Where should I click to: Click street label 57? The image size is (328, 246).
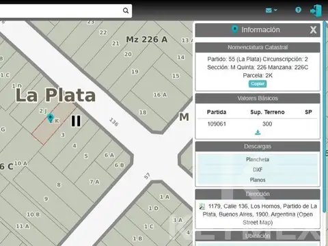coord(147,176)
